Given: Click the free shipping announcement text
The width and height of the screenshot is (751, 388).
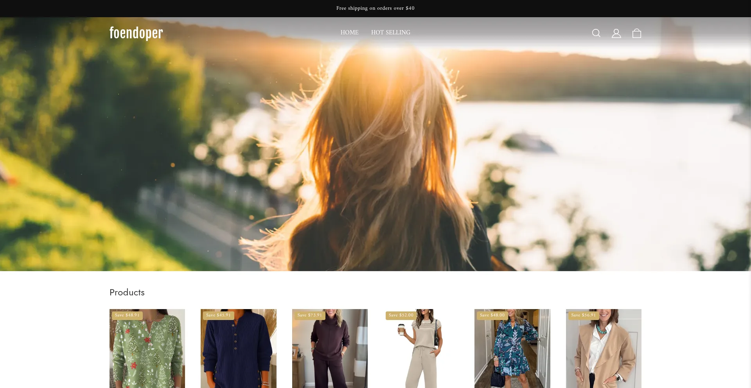Looking at the screenshot, I should coord(375,8).
